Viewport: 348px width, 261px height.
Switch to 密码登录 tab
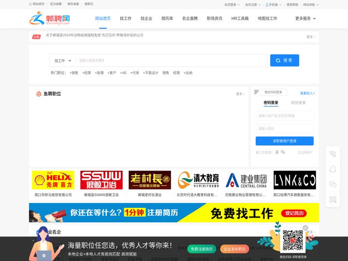pyautogui.click(x=271, y=102)
